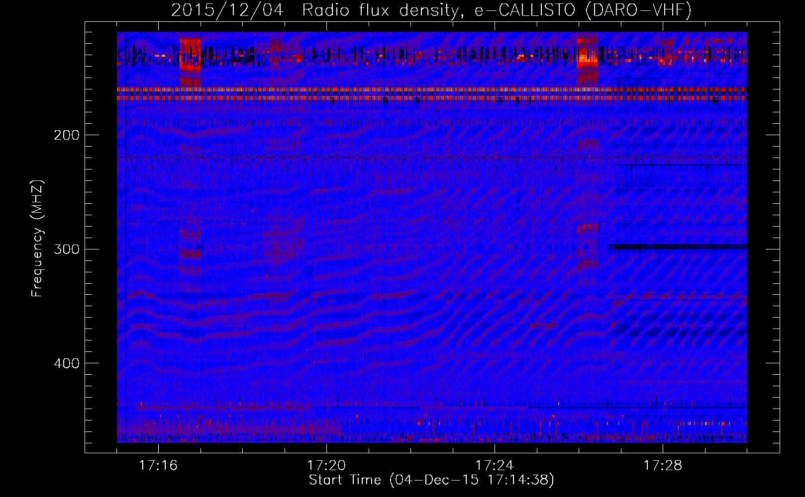Click the '17:24' time tick label
This screenshot has height=497, width=805.
click(495, 465)
